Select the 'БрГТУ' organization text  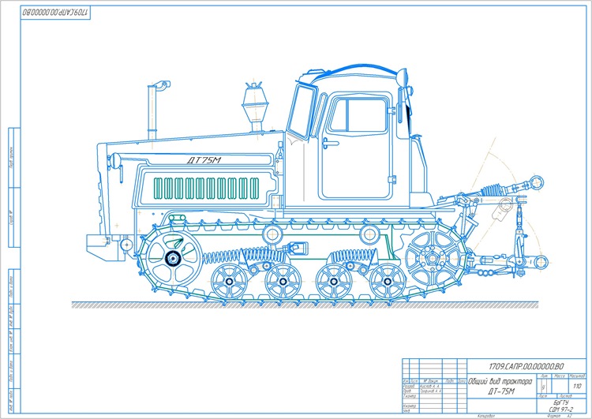561,402
